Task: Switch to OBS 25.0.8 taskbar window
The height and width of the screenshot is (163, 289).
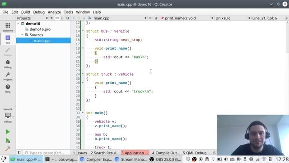Action: pyautogui.click(x=165, y=159)
